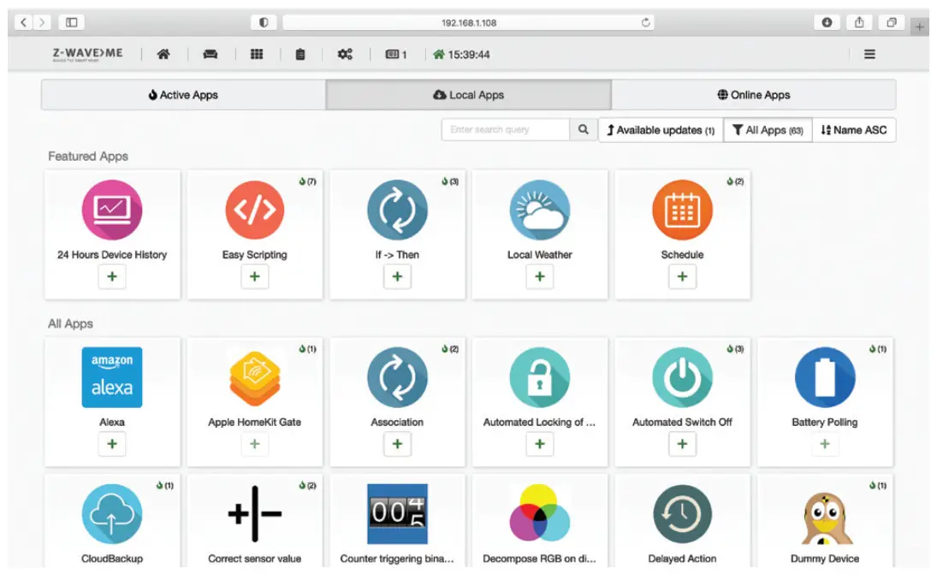Image resolution: width=937 pixels, height=580 pixels.
Task: Open the home dashboard icon
Action: 163,55
